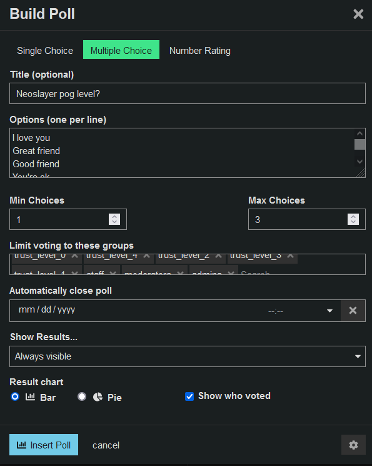Remove trust_level_0 group tag
372x466 pixels.
tap(75, 256)
